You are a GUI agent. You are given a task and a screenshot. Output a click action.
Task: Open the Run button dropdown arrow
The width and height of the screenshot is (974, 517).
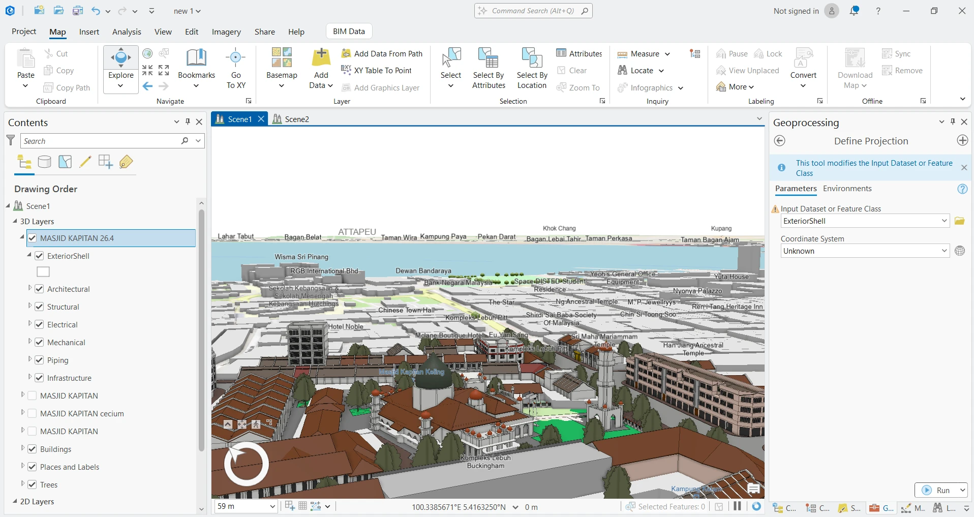(x=962, y=490)
